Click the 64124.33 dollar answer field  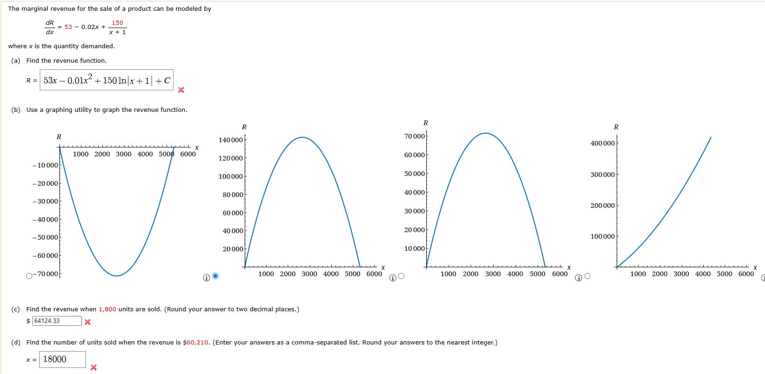[57, 321]
